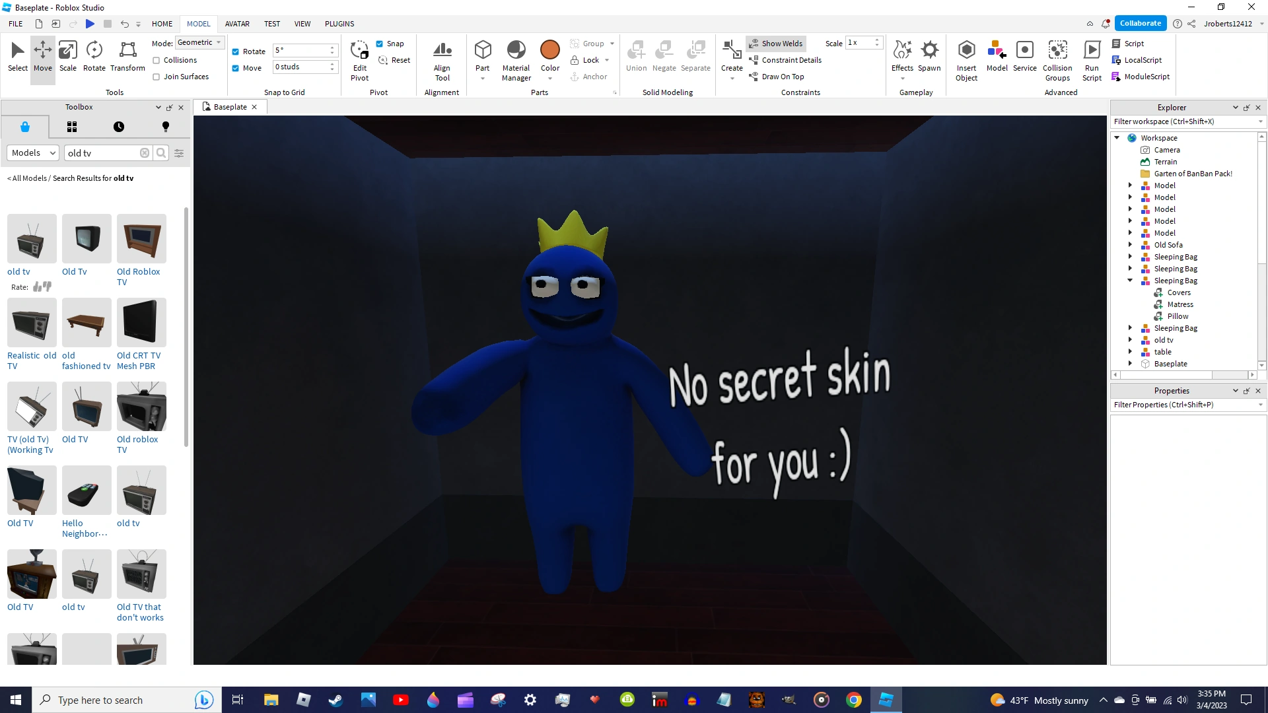Toggle Show Welds in Constraints section

pyautogui.click(x=777, y=43)
